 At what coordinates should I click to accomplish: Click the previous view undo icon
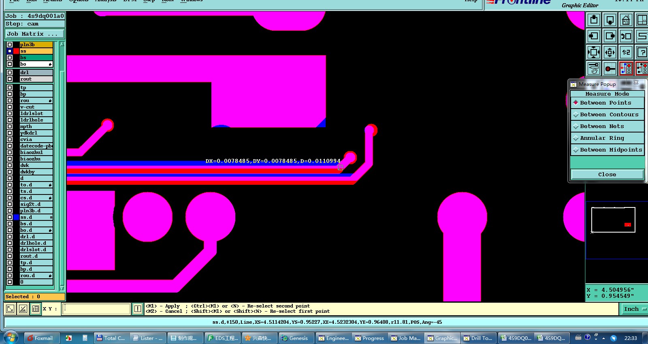click(x=626, y=36)
